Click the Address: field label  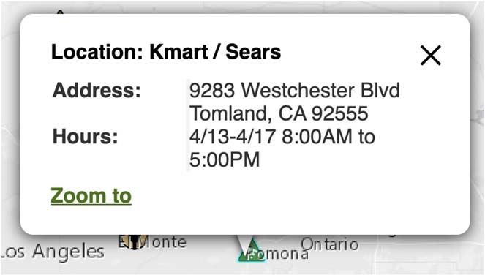97,91
